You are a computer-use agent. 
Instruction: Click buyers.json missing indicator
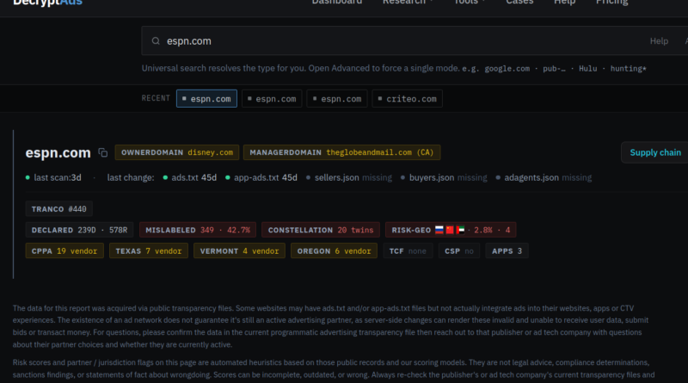point(444,177)
